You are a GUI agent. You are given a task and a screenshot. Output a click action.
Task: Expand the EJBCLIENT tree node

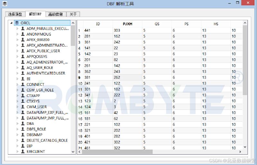pos(18,152)
